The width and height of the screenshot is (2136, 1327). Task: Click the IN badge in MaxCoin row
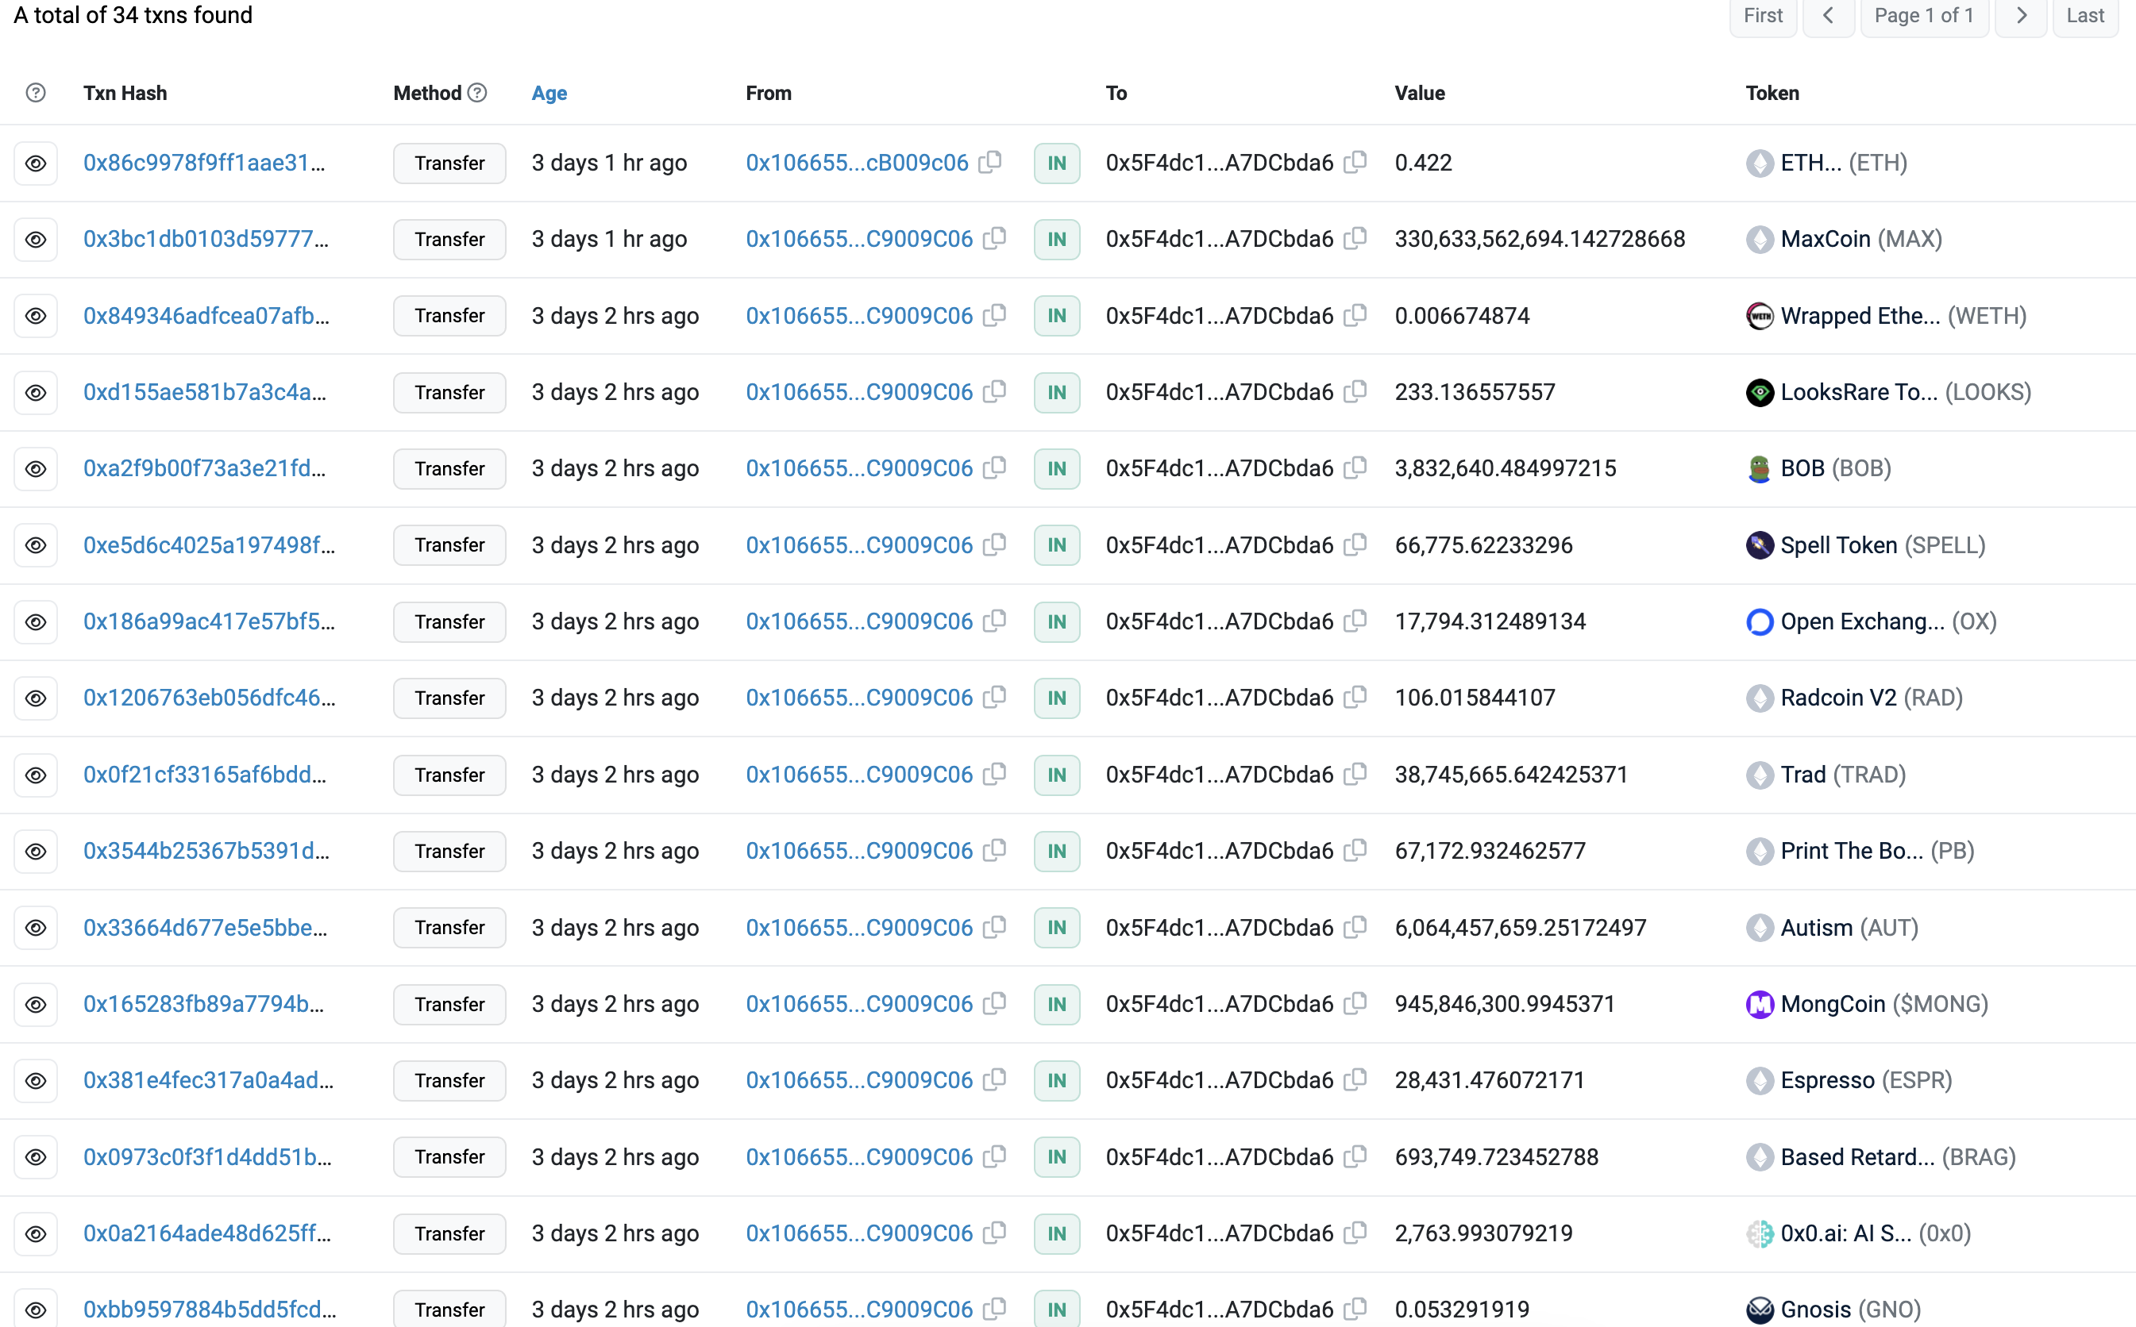[x=1056, y=240]
